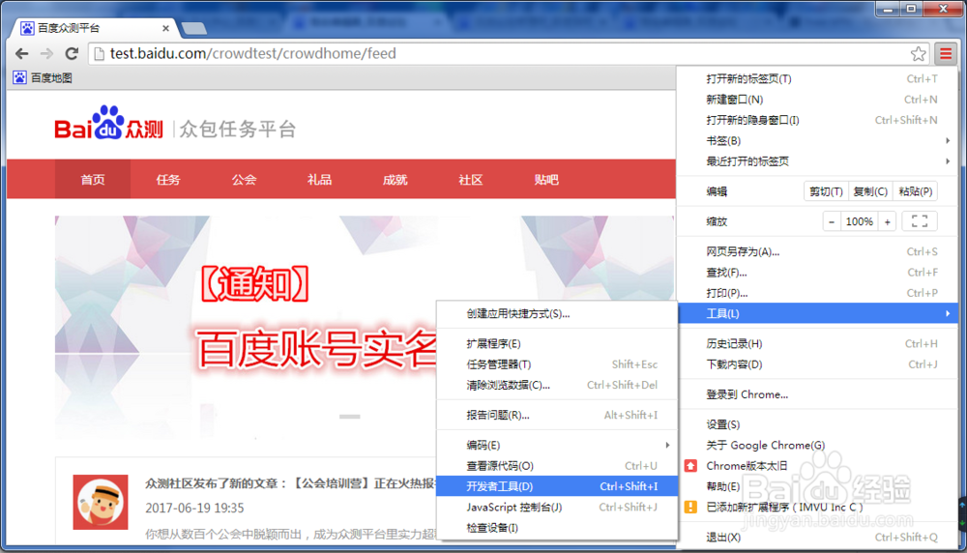
Task: Choose 打开新的标签页(T) from the menu
Action: (x=817, y=79)
